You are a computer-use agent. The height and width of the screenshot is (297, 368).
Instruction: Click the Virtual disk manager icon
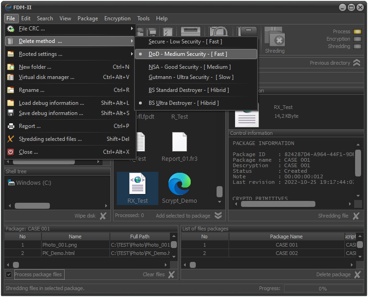(x=11, y=77)
